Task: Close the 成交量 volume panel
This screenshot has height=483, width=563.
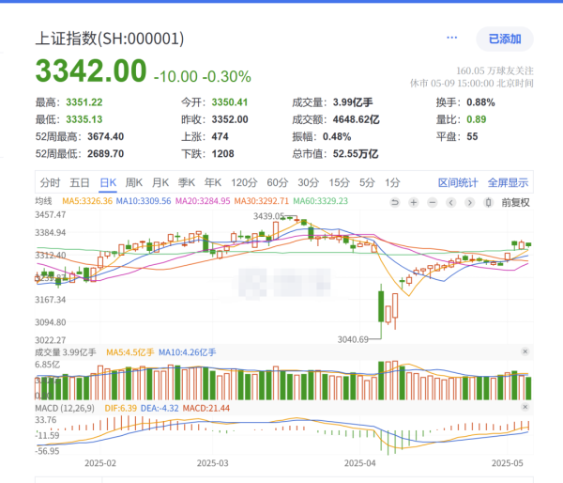Action: point(525,351)
